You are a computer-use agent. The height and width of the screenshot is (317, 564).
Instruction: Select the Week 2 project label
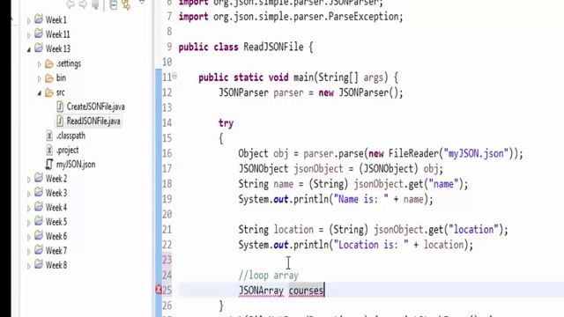(56, 179)
